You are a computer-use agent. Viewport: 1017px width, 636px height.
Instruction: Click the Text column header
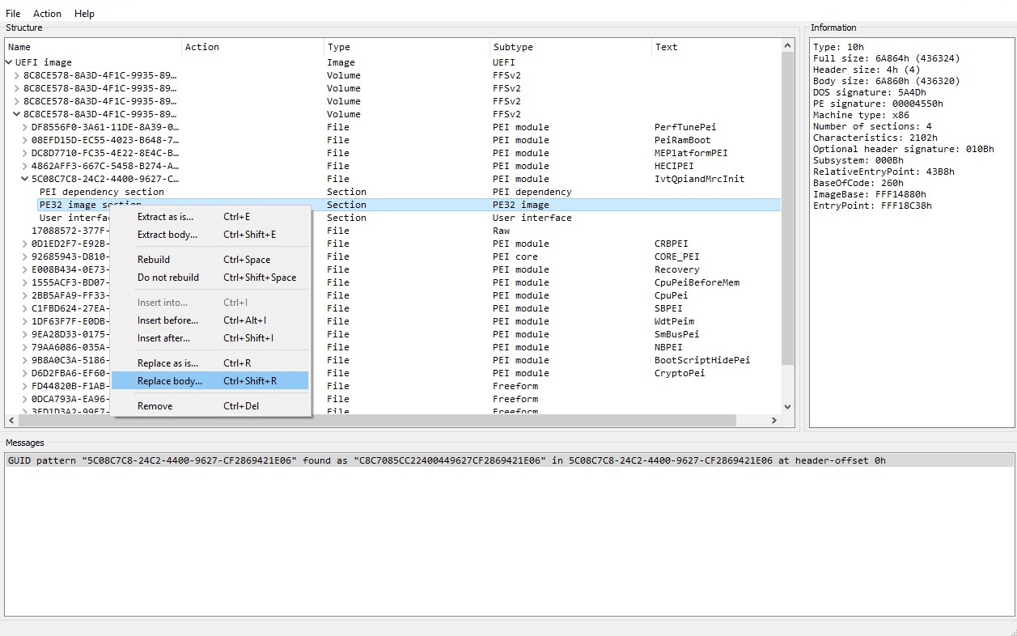click(x=716, y=47)
